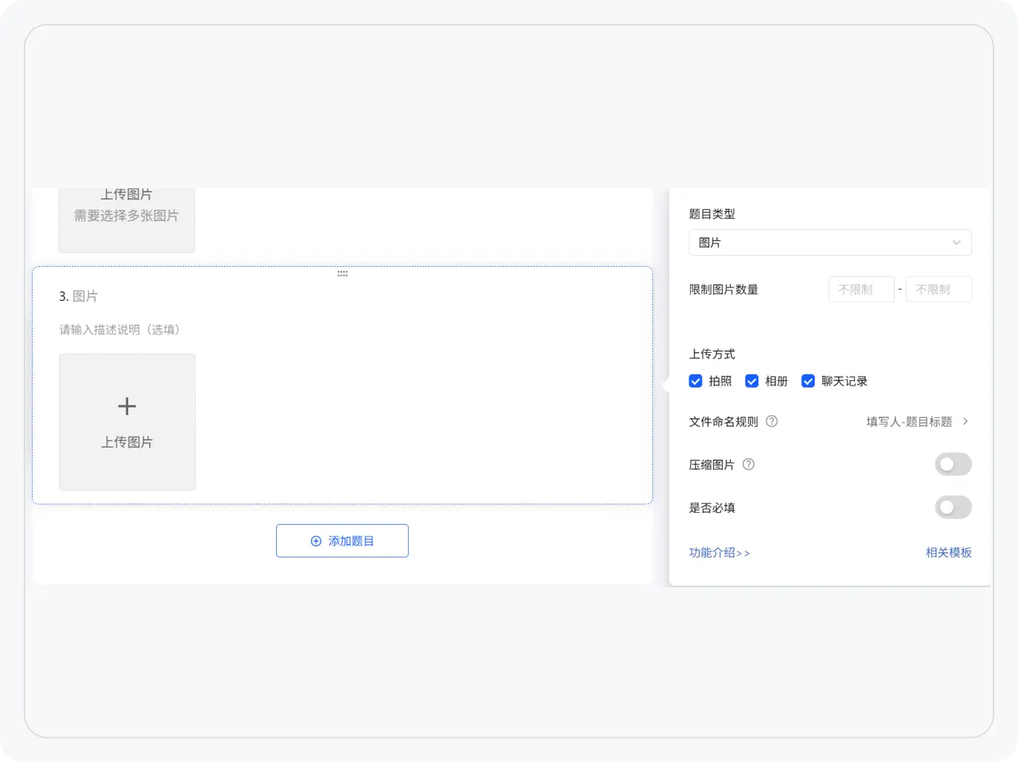1018x762 pixels.
Task: Click the drag handle above question 3
Action: pos(342,274)
